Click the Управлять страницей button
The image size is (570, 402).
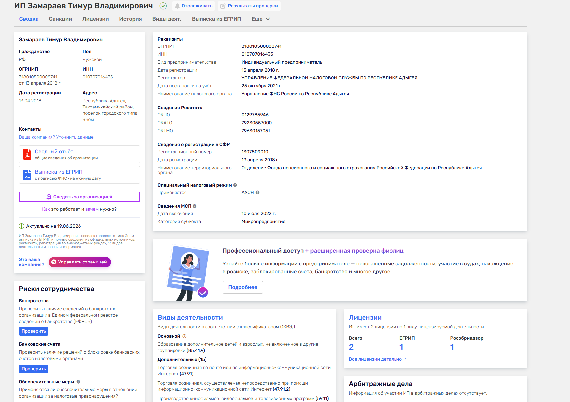(x=80, y=262)
